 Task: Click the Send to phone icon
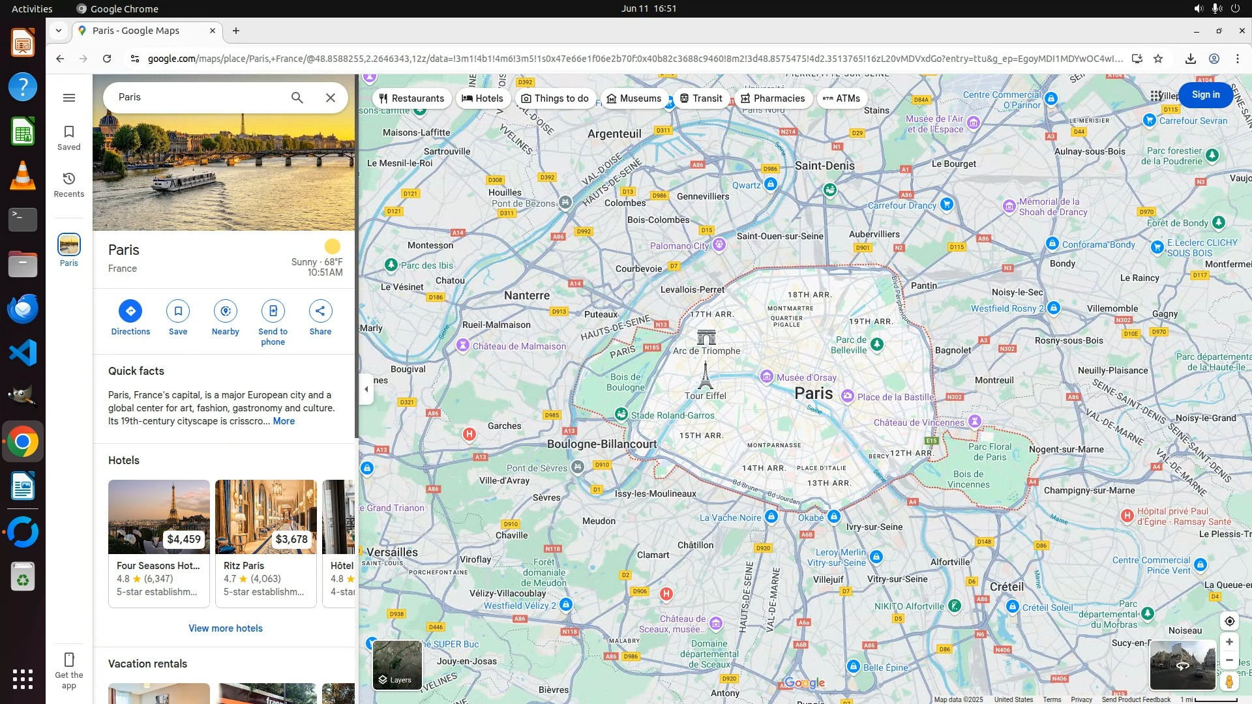coord(273,311)
